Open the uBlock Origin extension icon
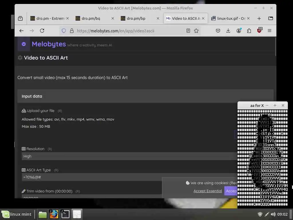 [x=260, y=30]
